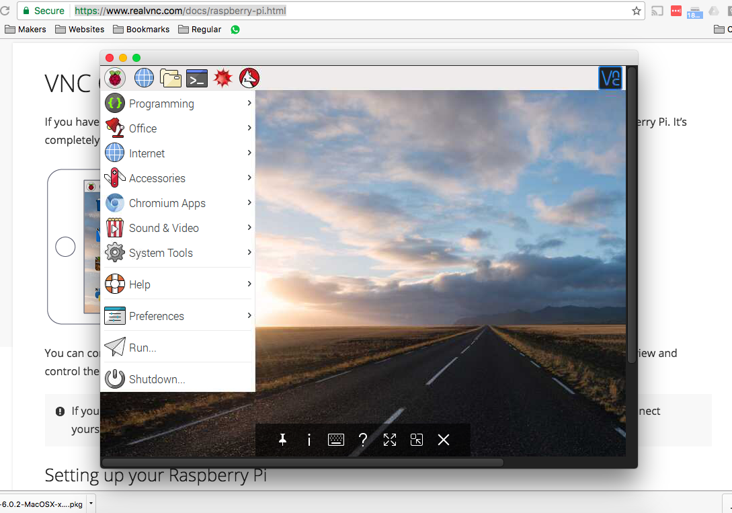Image resolution: width=732 pixels, height=513 pixels.
Task: Show connection information in VNC toolbar
Action: 309,440
